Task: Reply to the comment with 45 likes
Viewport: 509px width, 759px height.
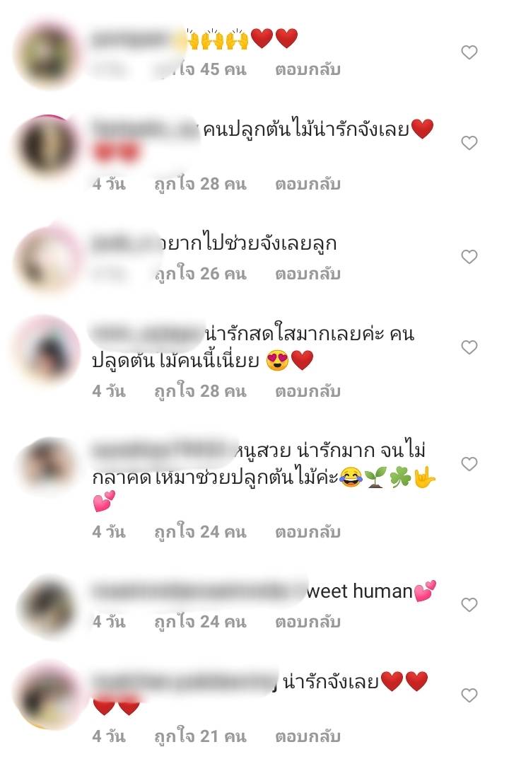Action: [x=308, y=70]
